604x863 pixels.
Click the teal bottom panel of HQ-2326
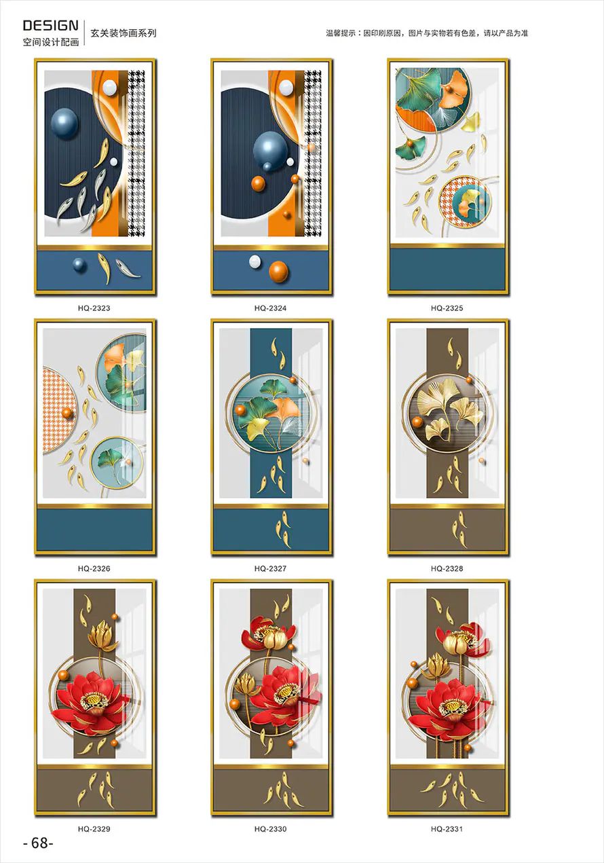95,530
